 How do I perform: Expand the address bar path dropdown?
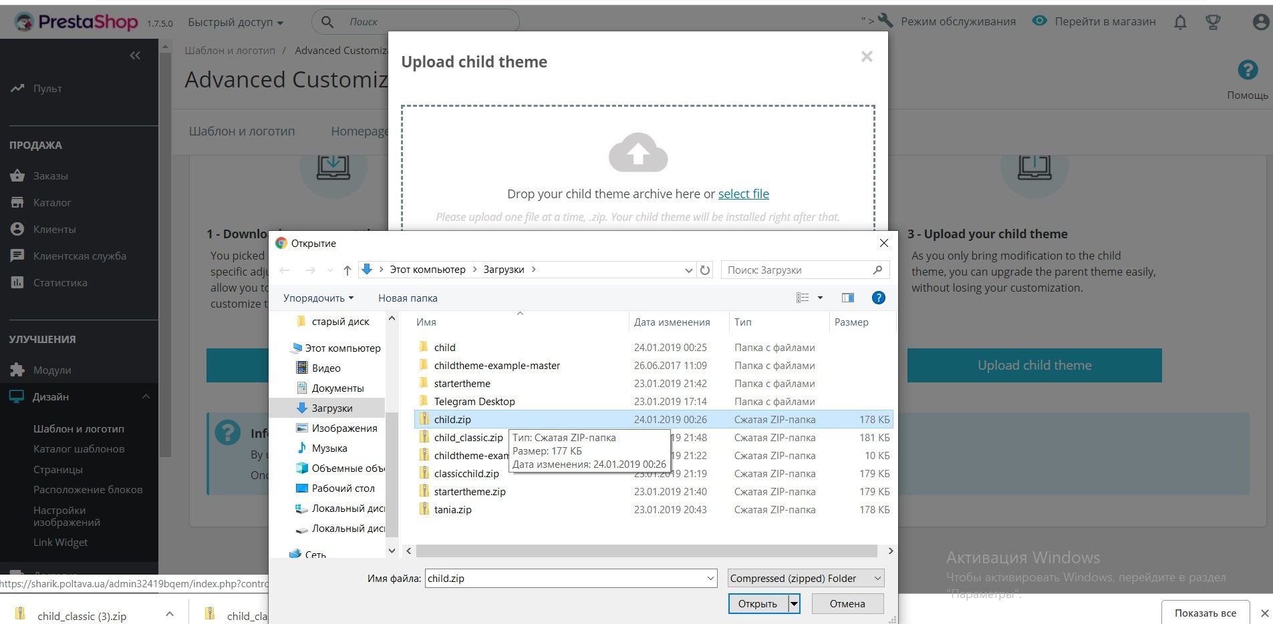click(689, 270)
